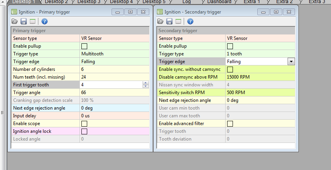Switch to the Log tab

click(186, 2)
